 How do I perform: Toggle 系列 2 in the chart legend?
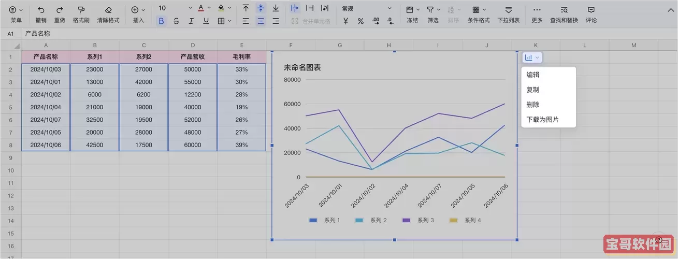tap(371, 220)
